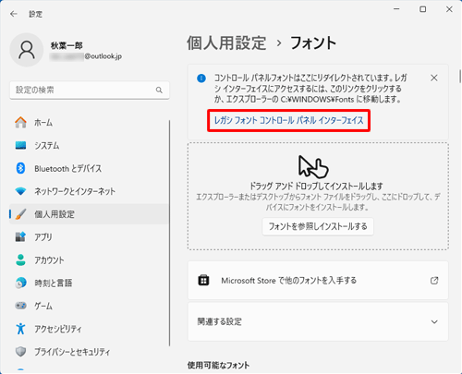Open the Bluetooth とデバイス icon
Screen dimensions: 462x374
[x=20, y=168]
